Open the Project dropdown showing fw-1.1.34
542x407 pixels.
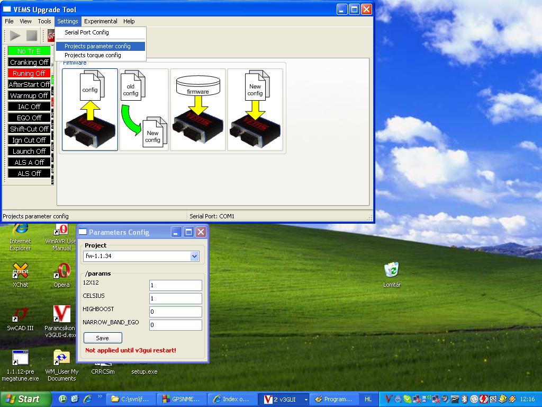pos(141,256)
